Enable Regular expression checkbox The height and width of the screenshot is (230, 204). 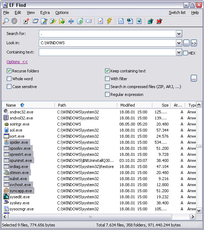point(107,94)
